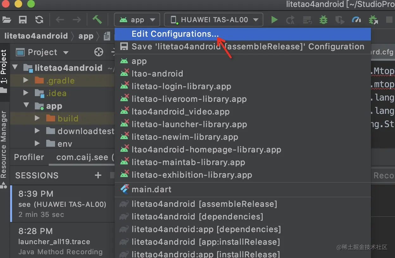Click the Debug bug icon

click(x=323, y=20)
